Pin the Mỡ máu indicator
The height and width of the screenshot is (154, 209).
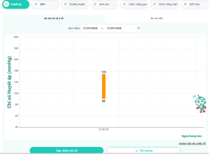point(185,4)
